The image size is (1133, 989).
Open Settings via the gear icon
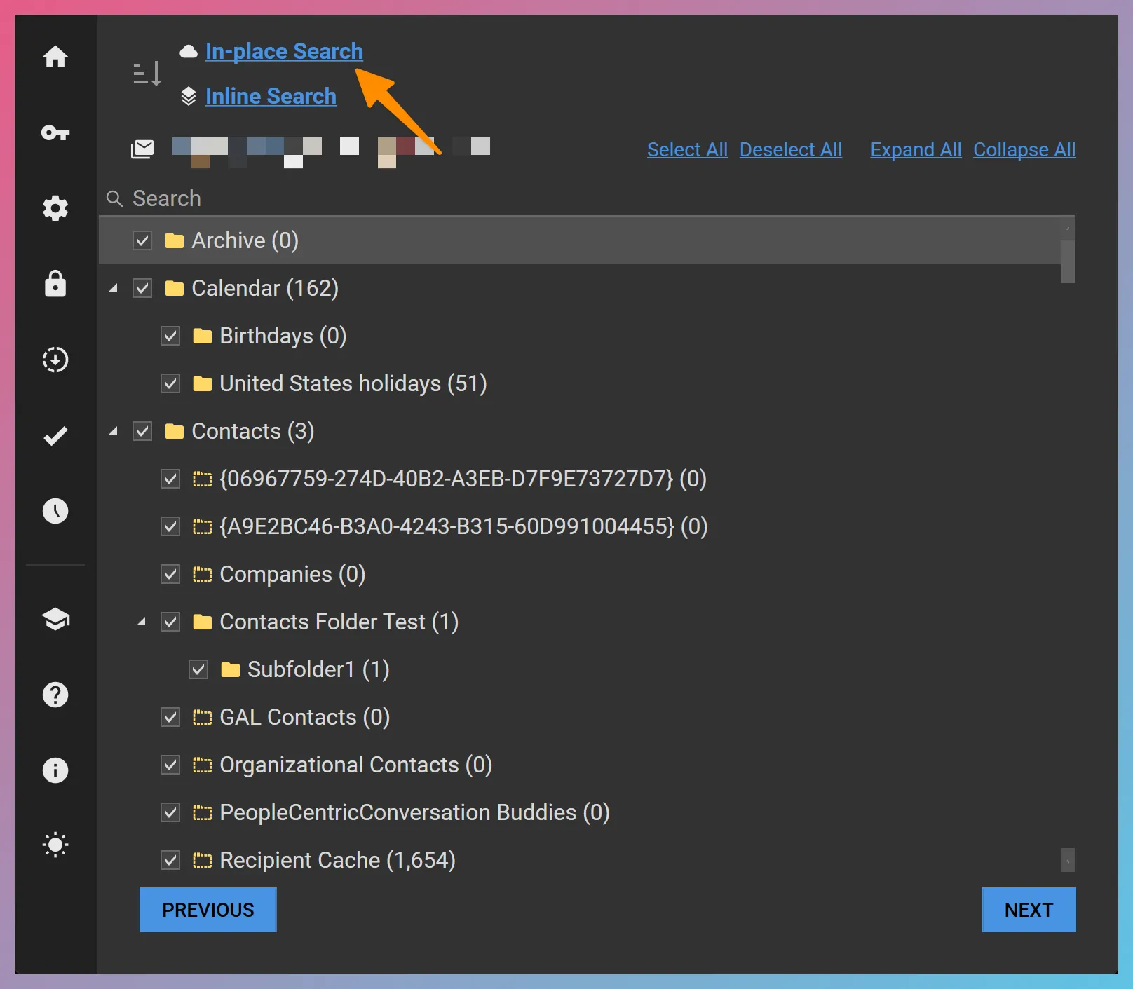pyautogui.click(x=55, y=208)
